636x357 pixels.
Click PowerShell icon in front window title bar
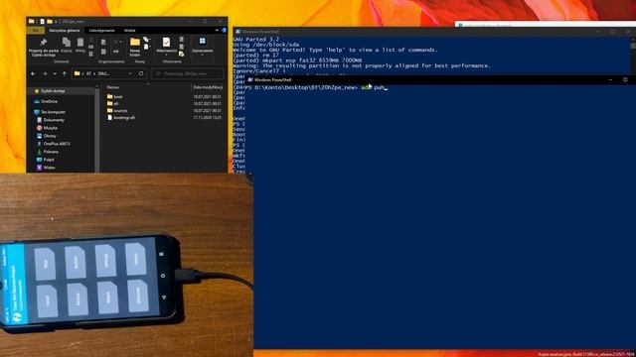point(250,79)
